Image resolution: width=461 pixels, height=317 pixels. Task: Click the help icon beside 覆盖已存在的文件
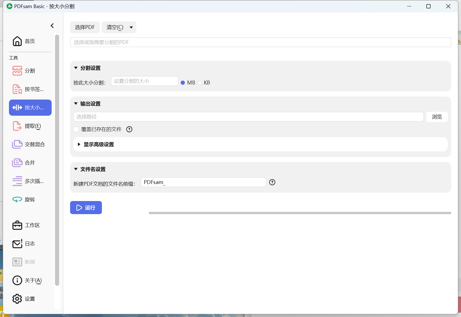[x=129, y=129]
